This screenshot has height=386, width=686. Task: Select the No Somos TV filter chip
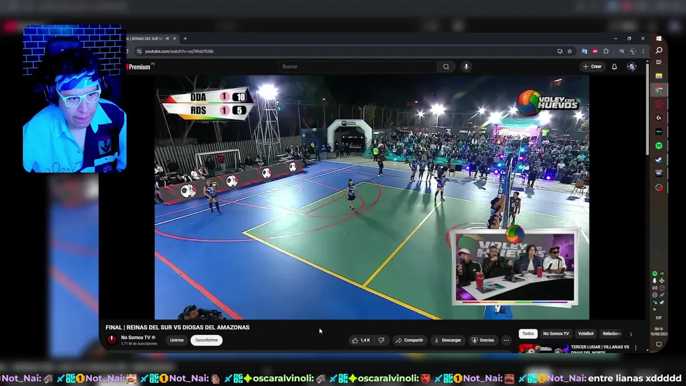[x=556, y=333]
